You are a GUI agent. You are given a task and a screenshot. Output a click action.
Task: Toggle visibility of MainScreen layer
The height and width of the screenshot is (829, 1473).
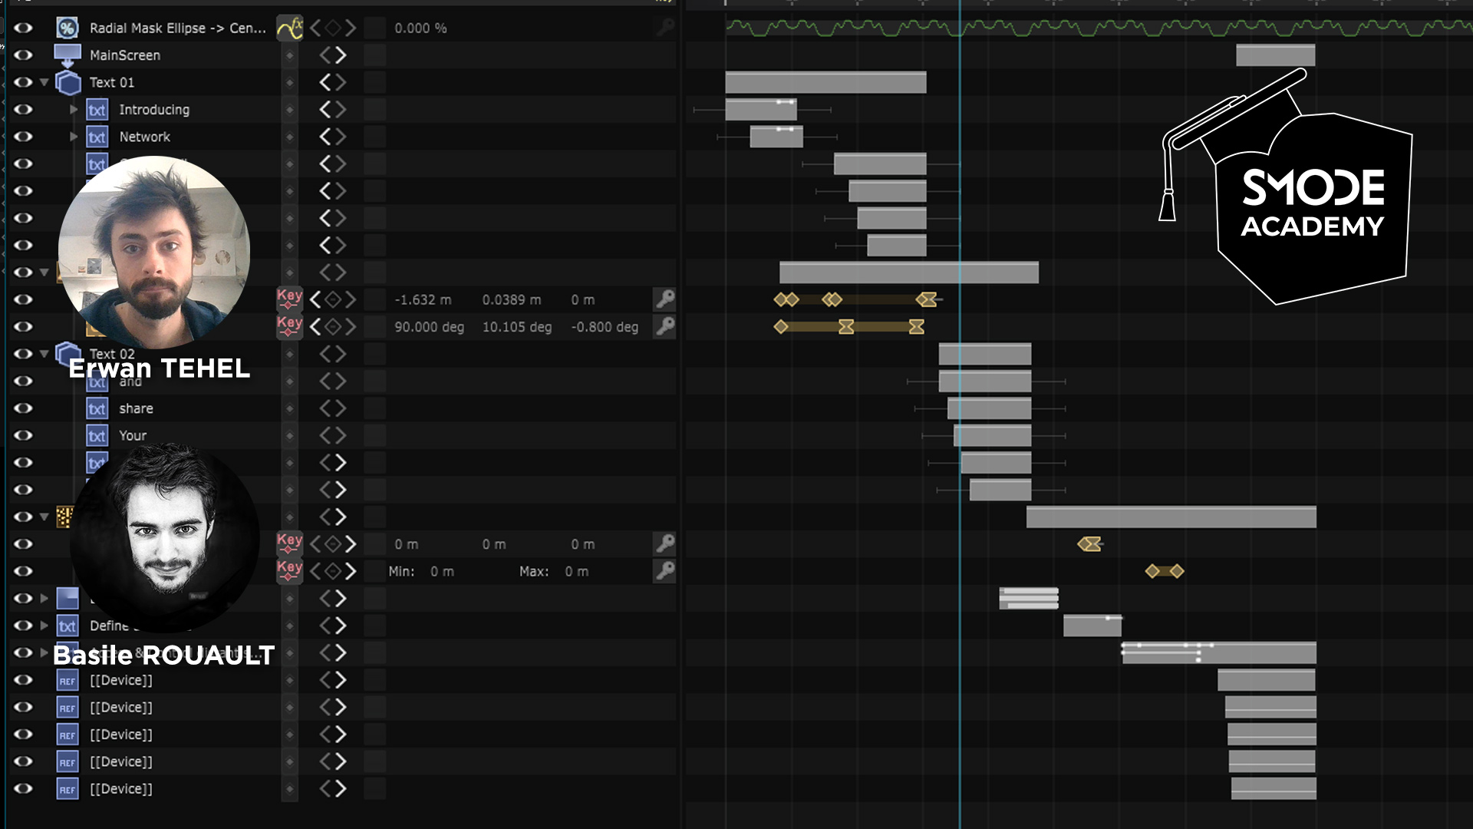tap(25, 54)
